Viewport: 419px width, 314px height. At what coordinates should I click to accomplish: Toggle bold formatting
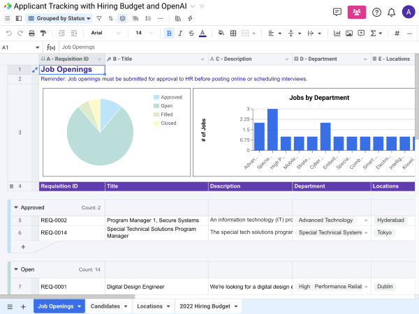click(169, 33)
